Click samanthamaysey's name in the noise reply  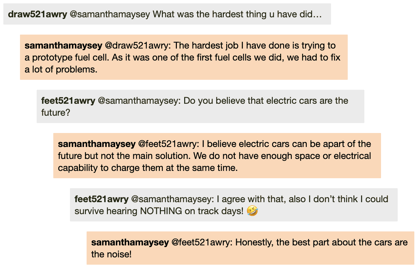click(130, 242)
